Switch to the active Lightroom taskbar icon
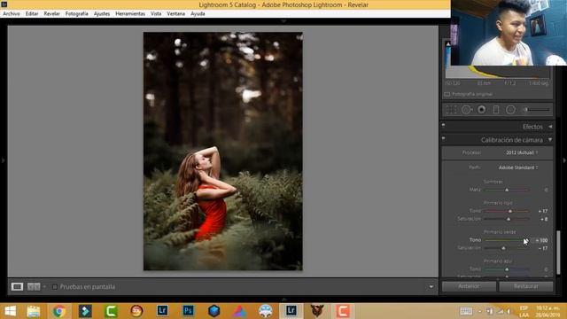 (291, 311)
